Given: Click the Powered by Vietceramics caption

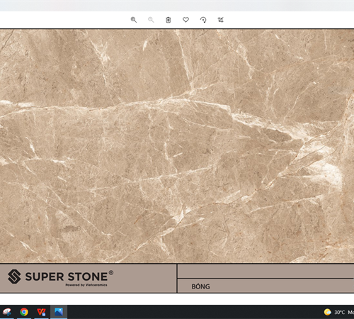Looking at the screenshot, I should pos(86,285).
